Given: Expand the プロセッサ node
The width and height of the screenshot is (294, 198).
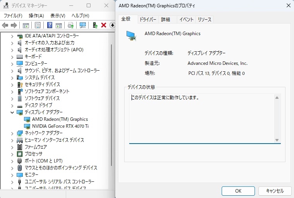Looking at the screenshot, I should pyautogui.click(x=12, y=154).
